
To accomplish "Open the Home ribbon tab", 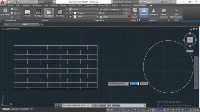I will [10, 5].
